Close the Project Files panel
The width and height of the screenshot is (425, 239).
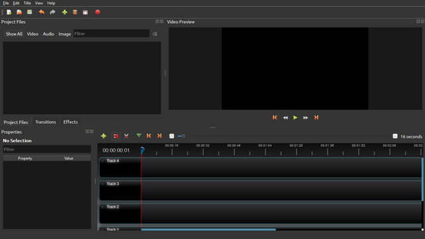161,21
